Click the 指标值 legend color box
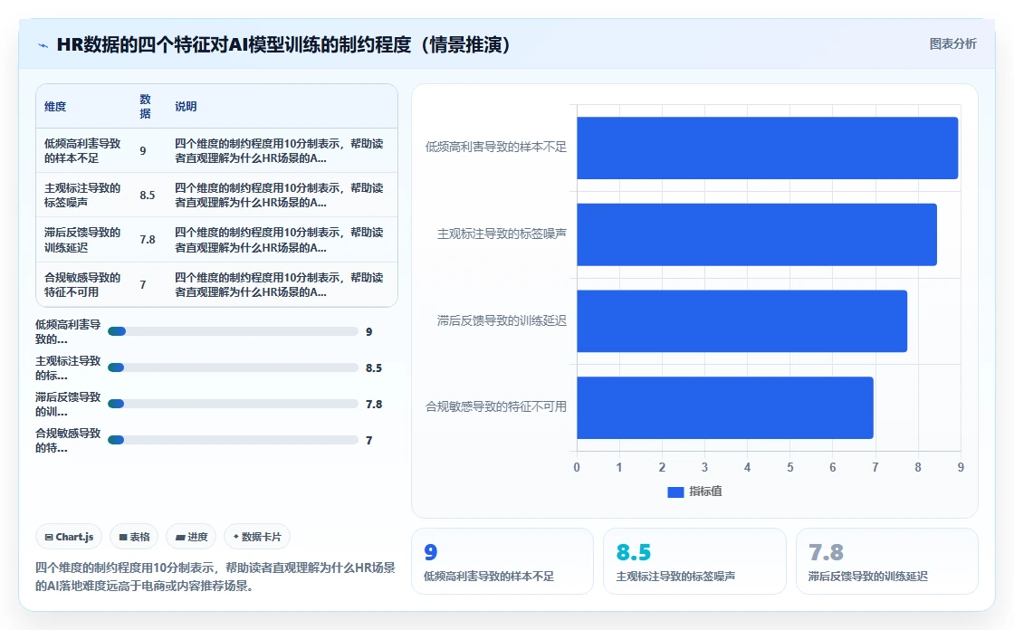Screen dimensions: 1014x630 pyautogui.click(x=675, y=492)
